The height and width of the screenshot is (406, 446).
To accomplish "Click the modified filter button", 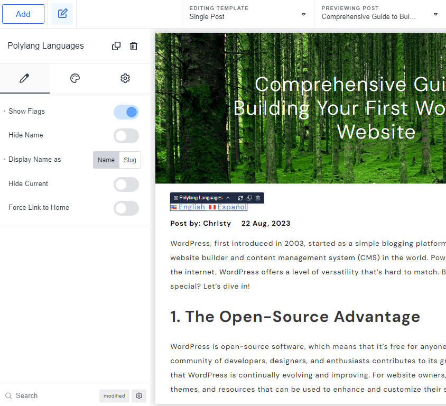I will click(x=114, y=396).
